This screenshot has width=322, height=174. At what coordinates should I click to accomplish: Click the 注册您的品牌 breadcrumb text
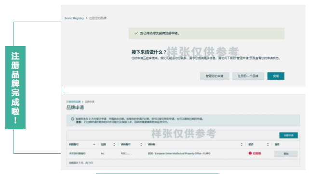click(98, 18)
